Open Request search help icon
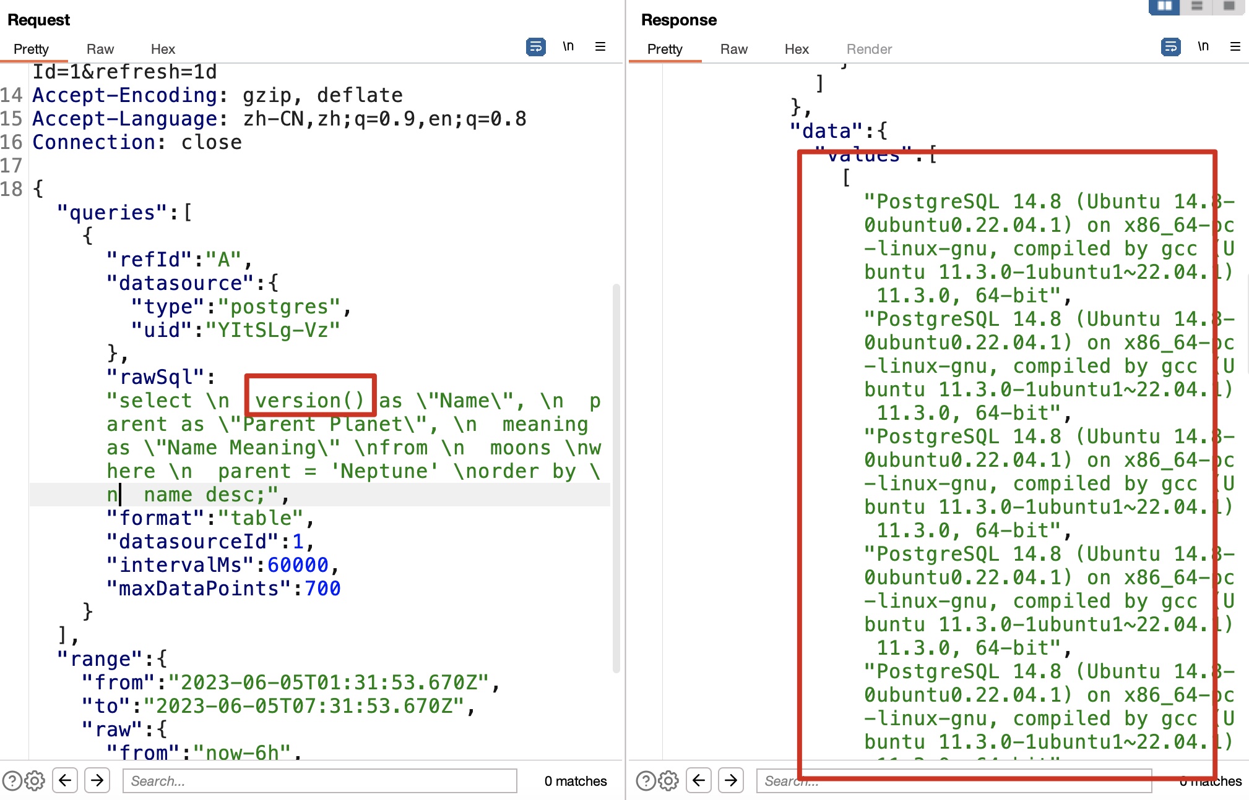Image resolution: width=1249 pixels, height=800 pixels. [12, 781]
